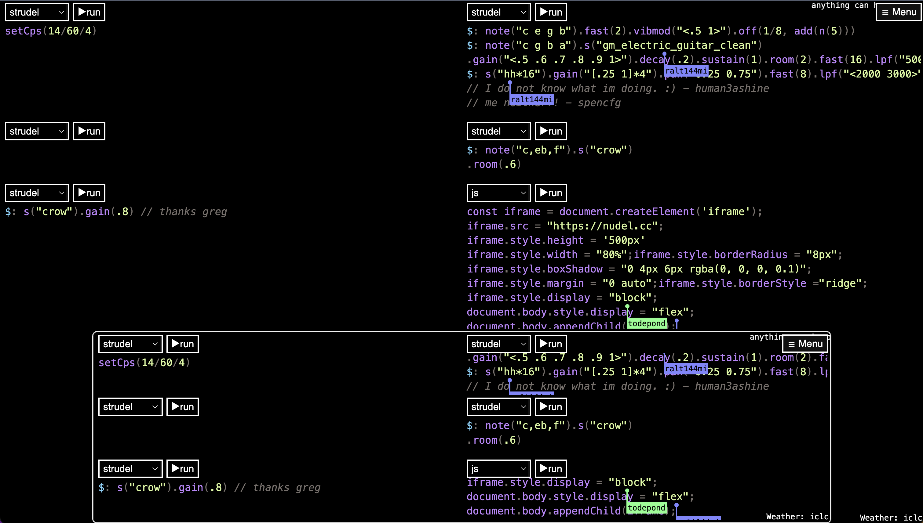Image resolution: width=923 pixels, height=523 pixels.
Task: Open strudel dropdown above note("c e g b") code
Action: point(499,12)
